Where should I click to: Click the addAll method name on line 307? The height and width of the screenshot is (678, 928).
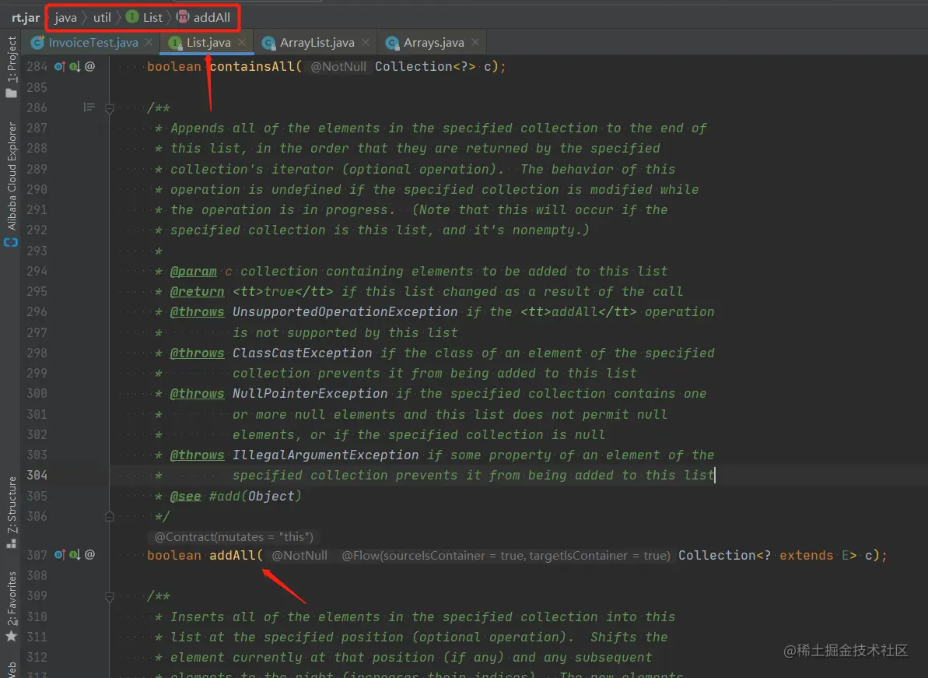(232, 556)
